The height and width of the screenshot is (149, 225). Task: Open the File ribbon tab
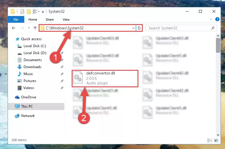click(16, 19)
